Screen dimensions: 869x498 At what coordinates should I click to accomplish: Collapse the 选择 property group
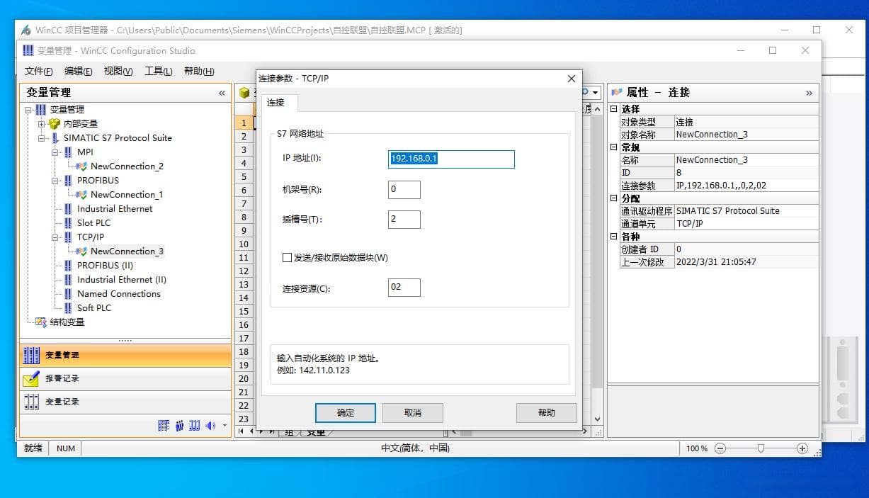coord(614,109)
